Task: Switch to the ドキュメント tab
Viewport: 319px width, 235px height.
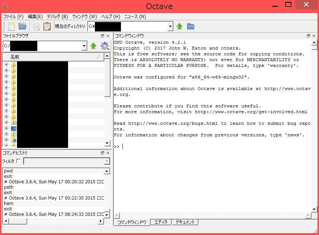Action: click(x=185, y=222)
